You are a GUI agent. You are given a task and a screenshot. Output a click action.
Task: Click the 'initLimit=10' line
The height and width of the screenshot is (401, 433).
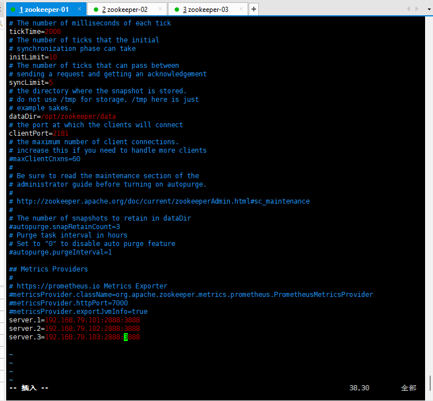pos(33,57)
